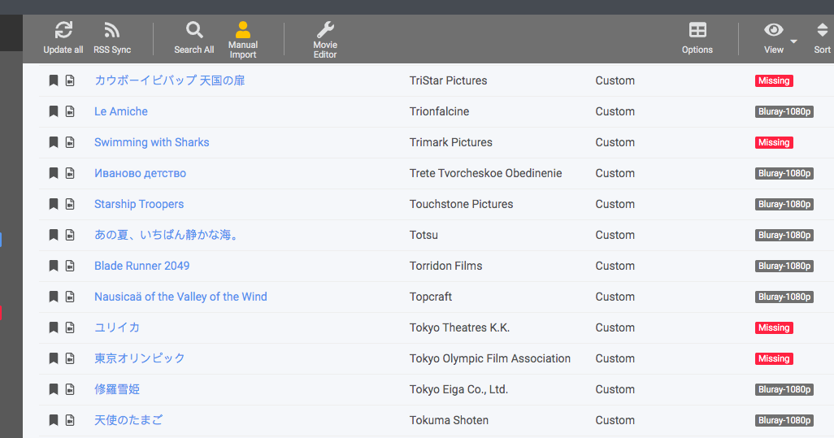Click the Missing badge for ユリイカ
Viewport: 834px width, 438px height.
(x=774, y=327)
